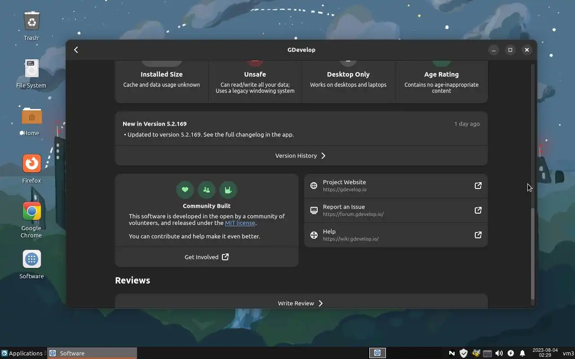Click the heart icon in Community Built
The image size is (575, 359).
tap(185, 190)
